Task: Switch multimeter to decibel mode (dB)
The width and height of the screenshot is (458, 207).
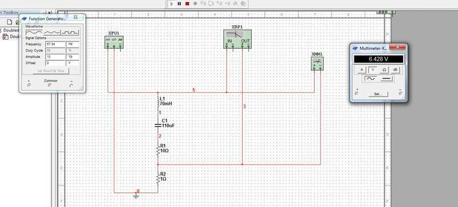Action: click(x=395, y=70)
